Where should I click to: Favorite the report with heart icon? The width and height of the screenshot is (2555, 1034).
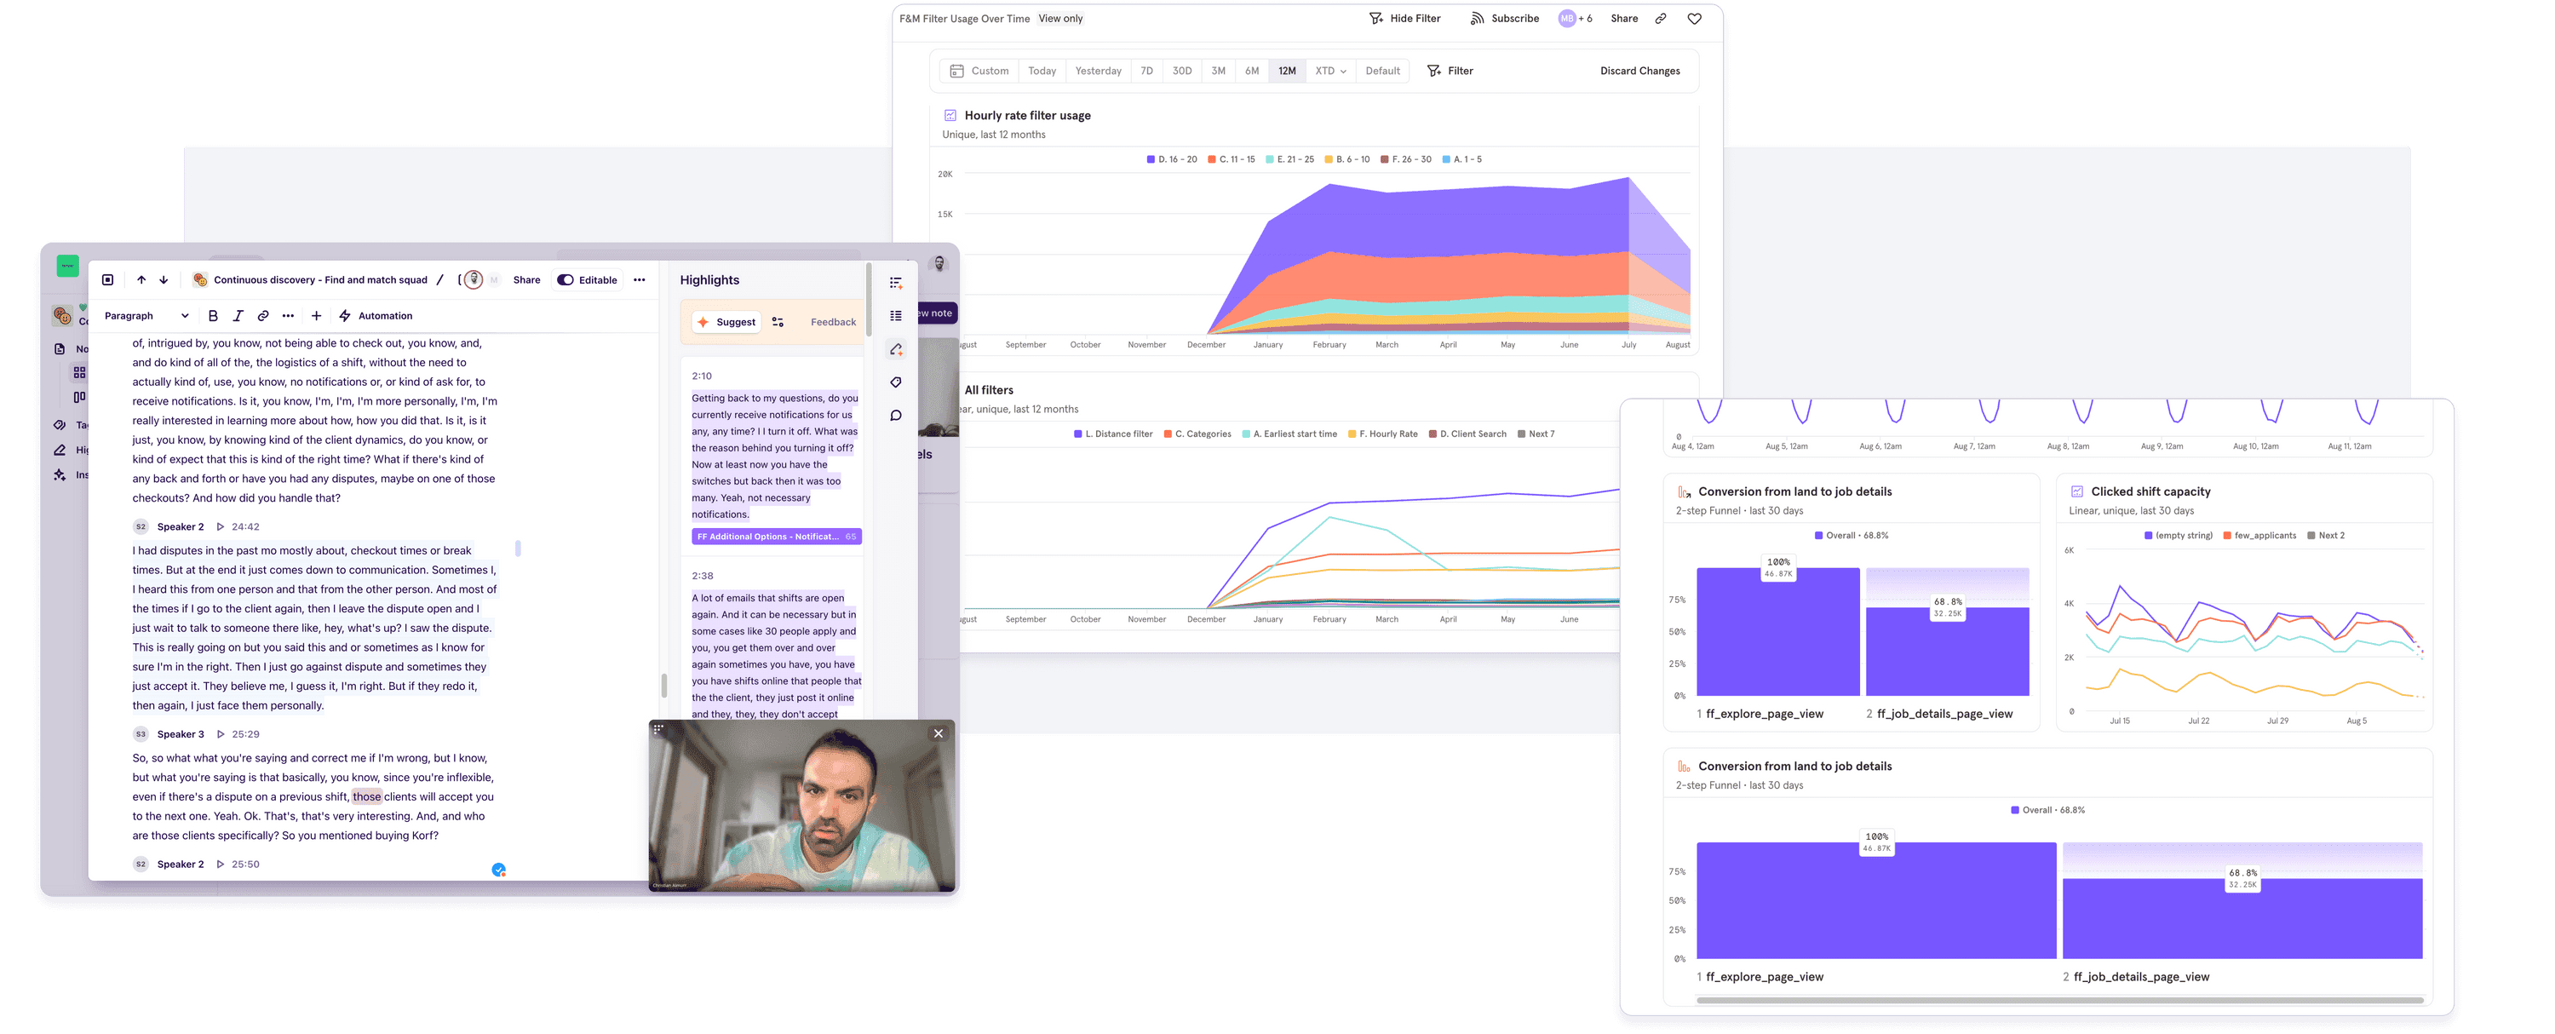click(x=1694, y=19)
